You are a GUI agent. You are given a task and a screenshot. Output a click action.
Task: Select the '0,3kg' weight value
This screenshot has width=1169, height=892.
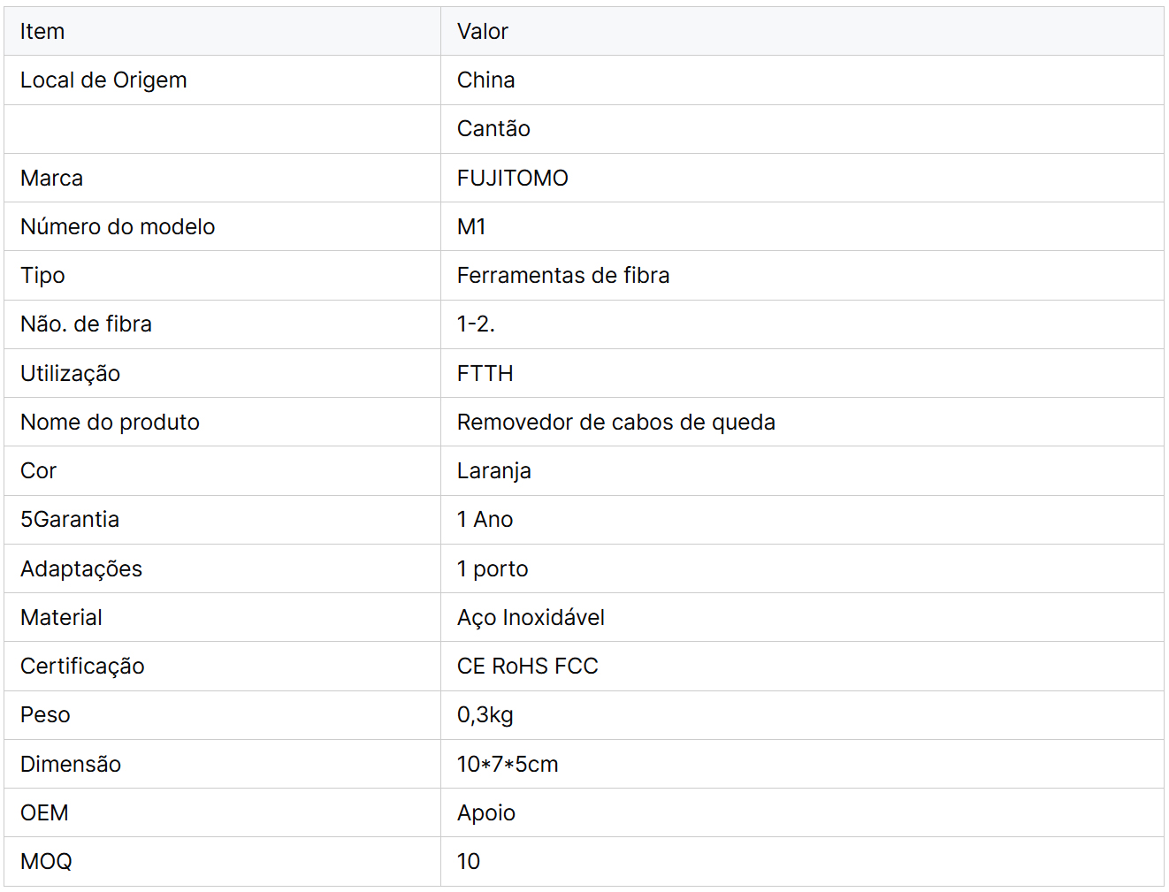click(485, 715)
